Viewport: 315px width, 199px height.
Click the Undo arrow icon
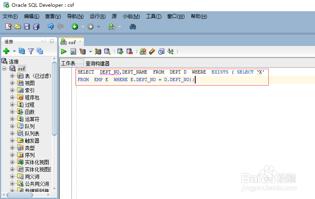51,26
